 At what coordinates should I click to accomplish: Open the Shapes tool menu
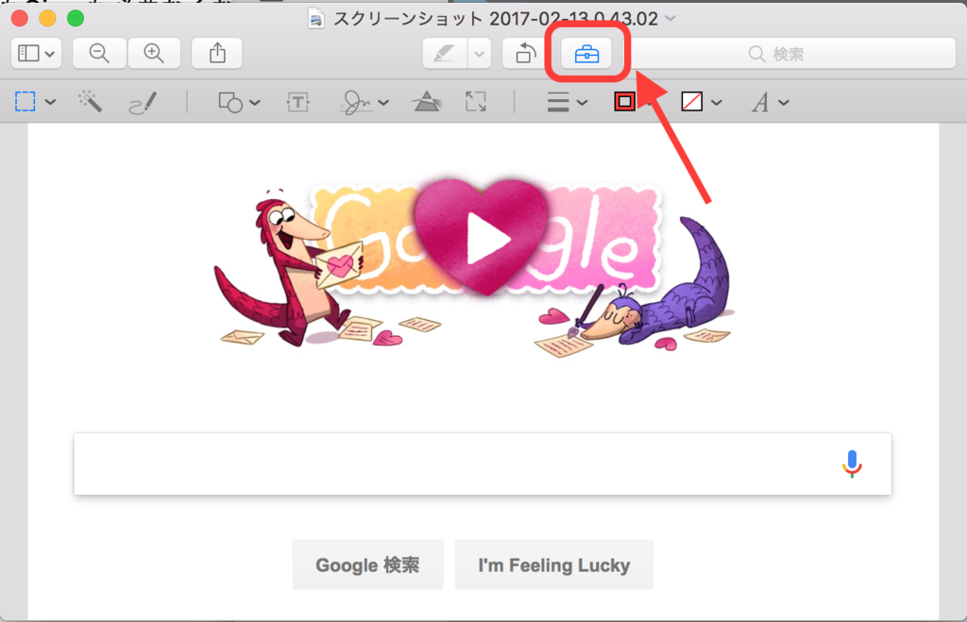point(239,102)
